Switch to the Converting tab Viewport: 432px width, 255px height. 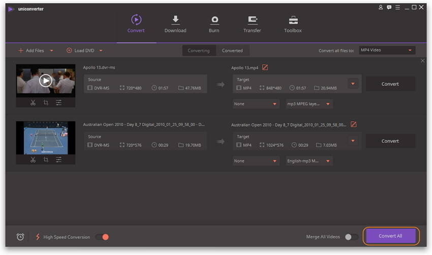pos(199,51)
